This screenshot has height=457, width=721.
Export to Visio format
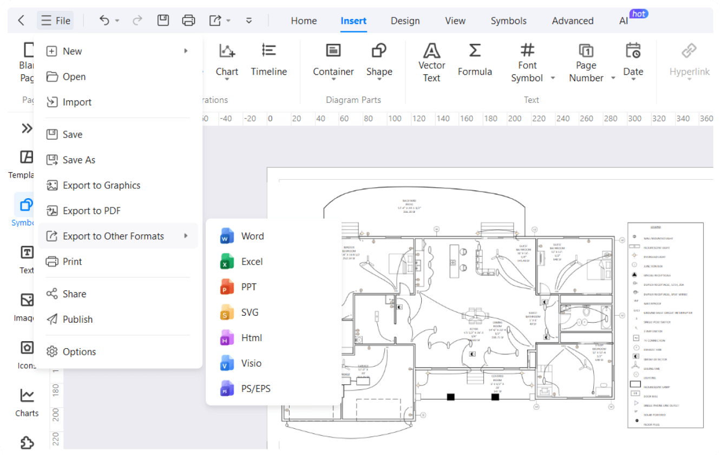274,363
